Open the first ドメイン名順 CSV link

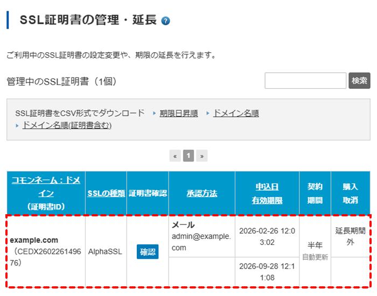pyautogui.click(x=236, y=114)
